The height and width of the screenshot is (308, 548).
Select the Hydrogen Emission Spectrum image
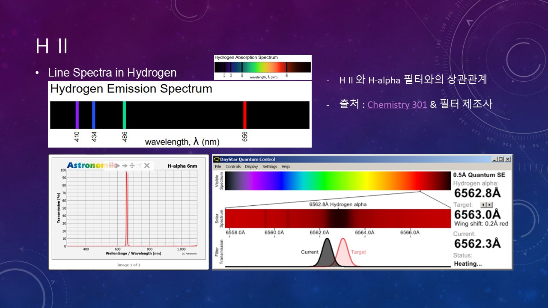coord(180,114)
